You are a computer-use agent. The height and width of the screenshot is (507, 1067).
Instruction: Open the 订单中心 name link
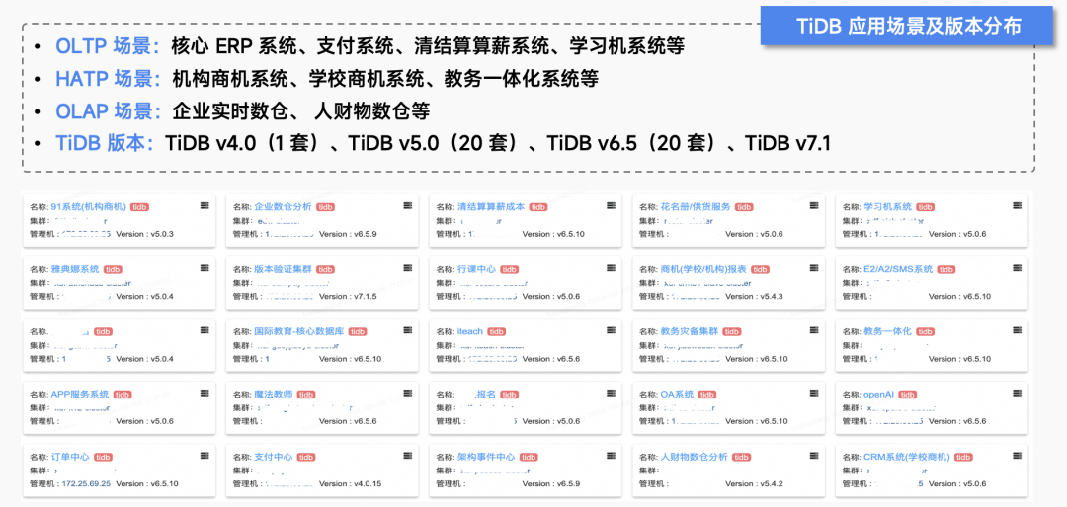[x=70, y=458]
